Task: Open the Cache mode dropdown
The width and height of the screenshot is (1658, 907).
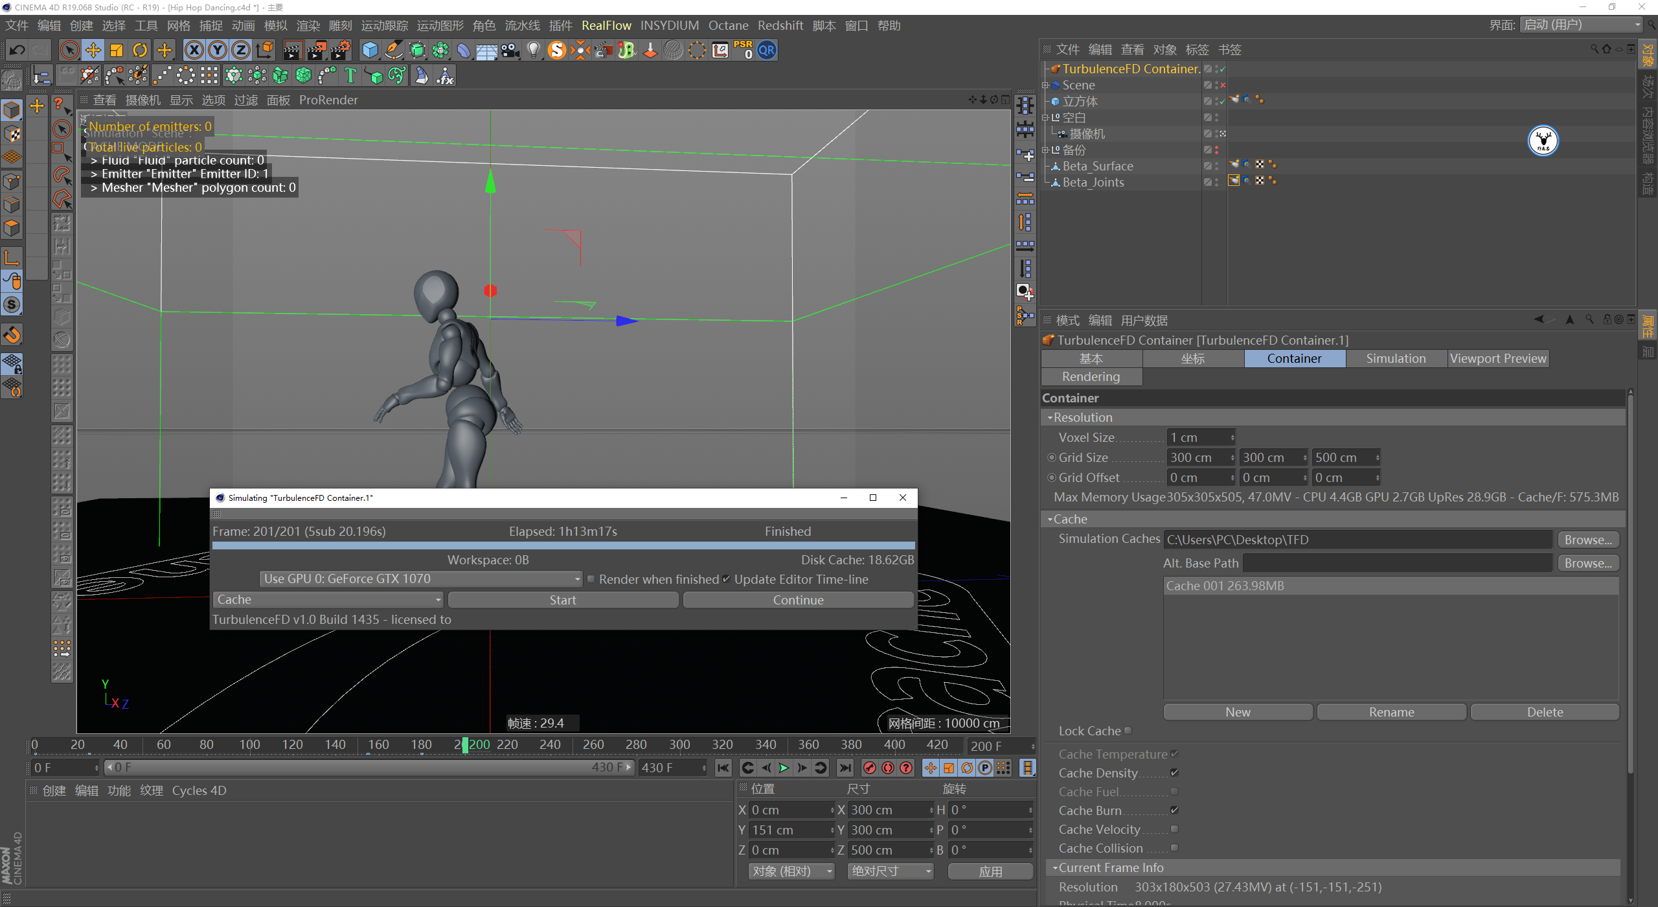Action: point(328,600)
